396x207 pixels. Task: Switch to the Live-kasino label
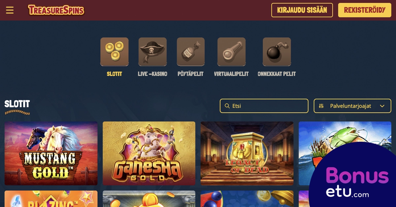point(152,74)
